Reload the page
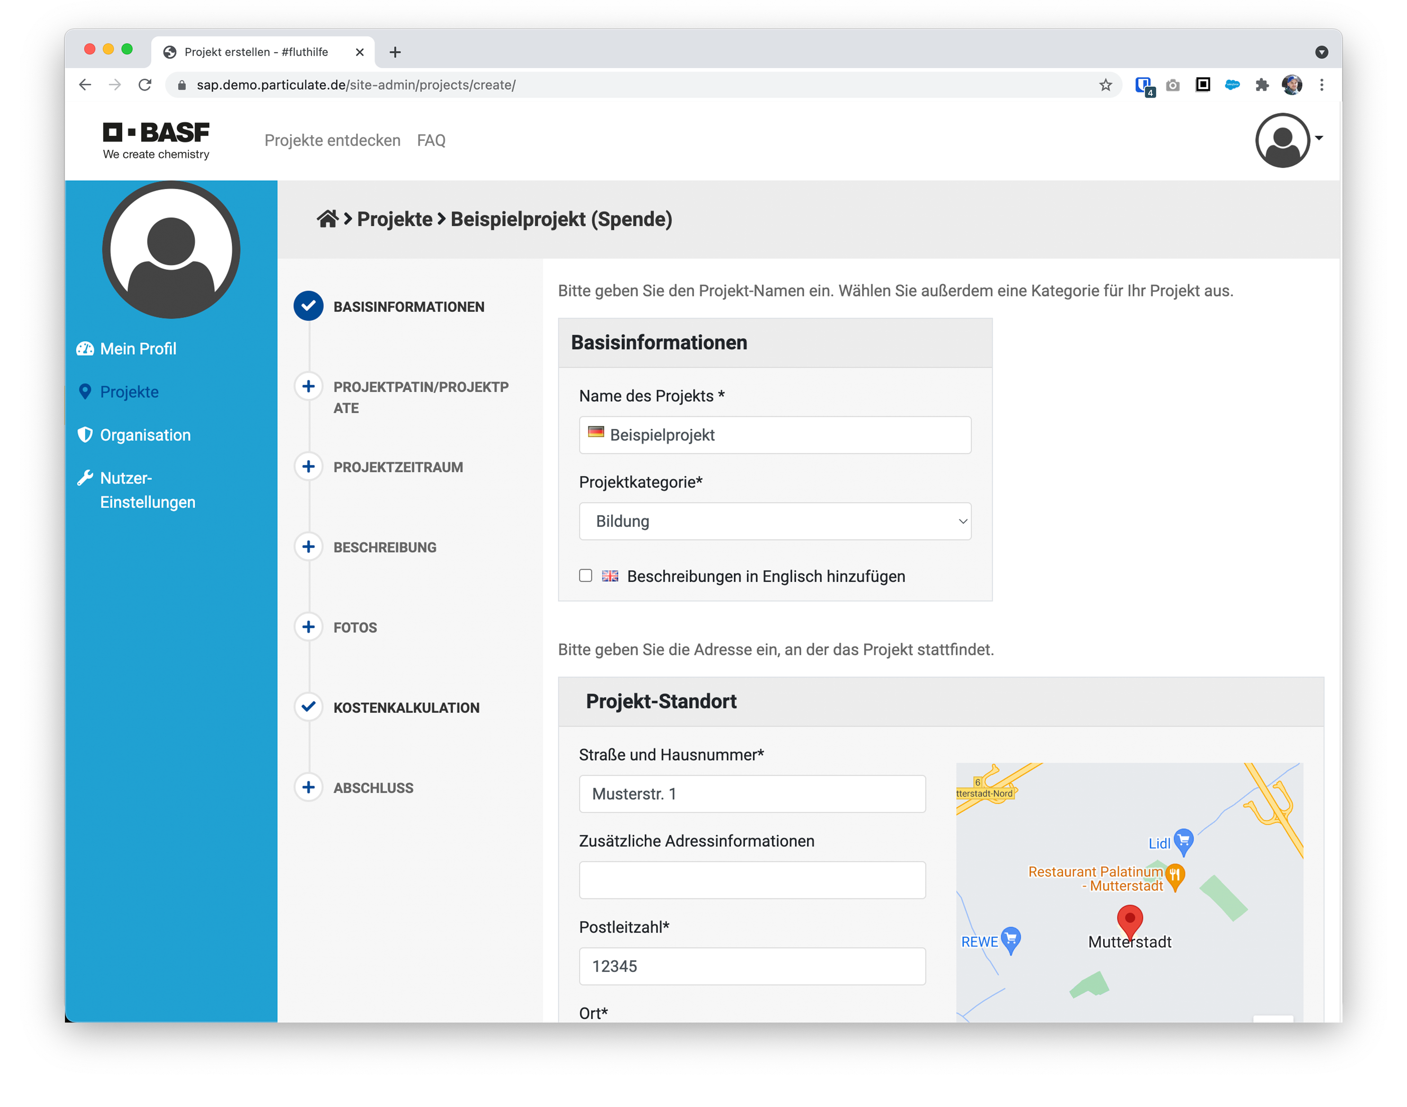The height and width of the screenshot is (1107, 1407). pyautogui.click(x=145, y=85)
